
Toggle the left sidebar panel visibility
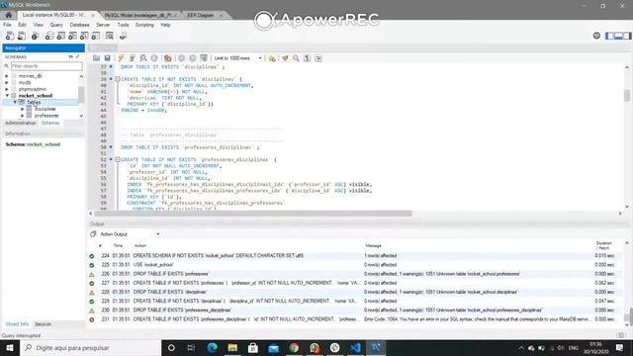coord(610,36)
